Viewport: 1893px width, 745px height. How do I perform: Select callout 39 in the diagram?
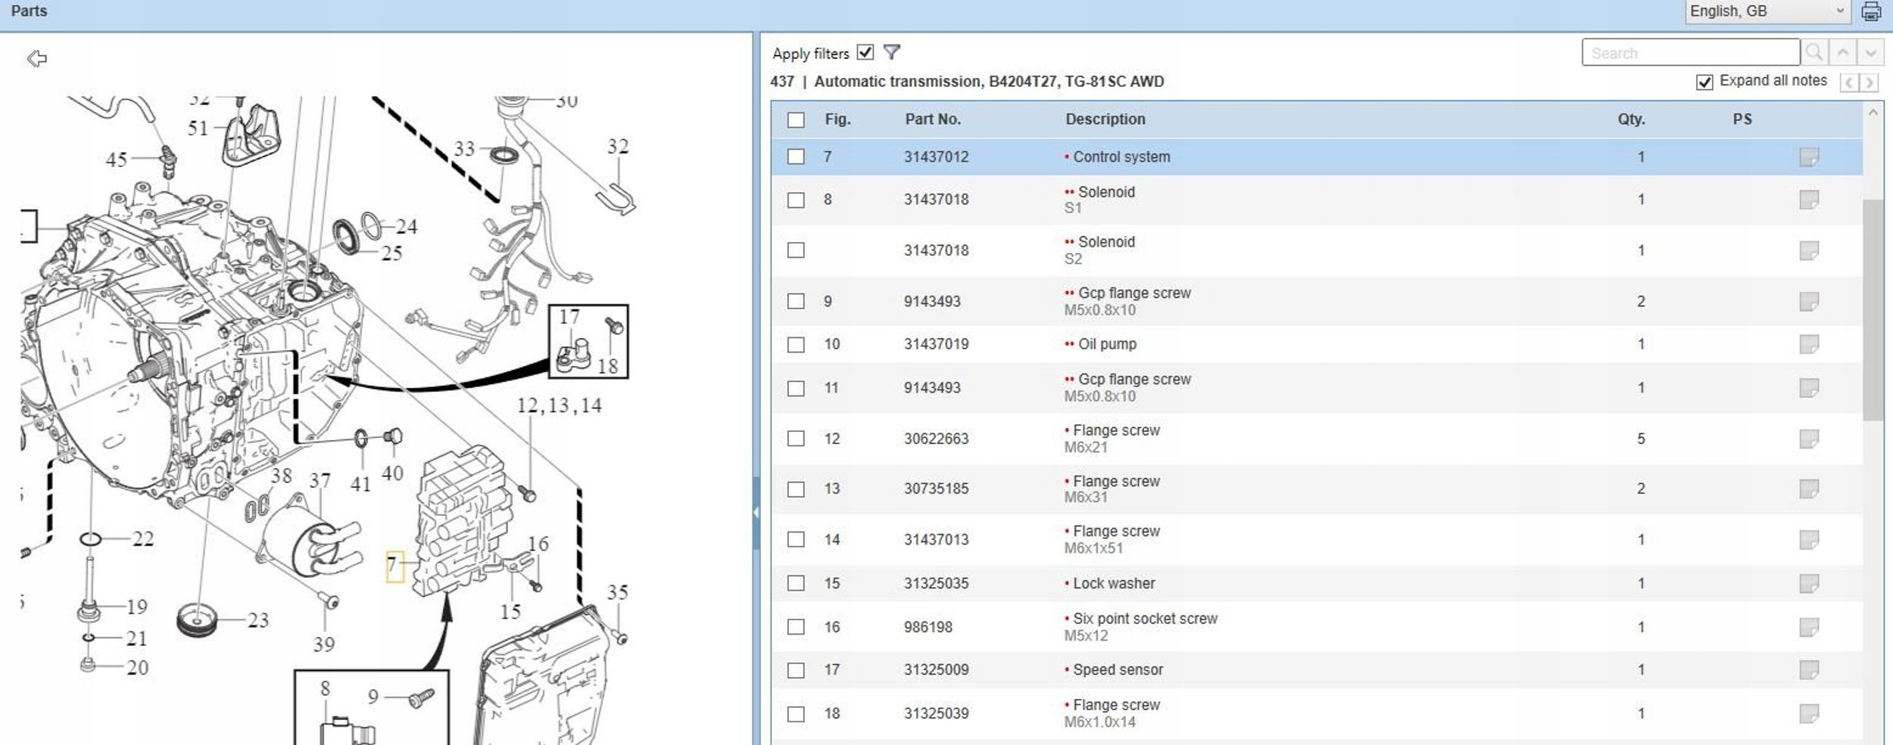[x=324, y=644]
